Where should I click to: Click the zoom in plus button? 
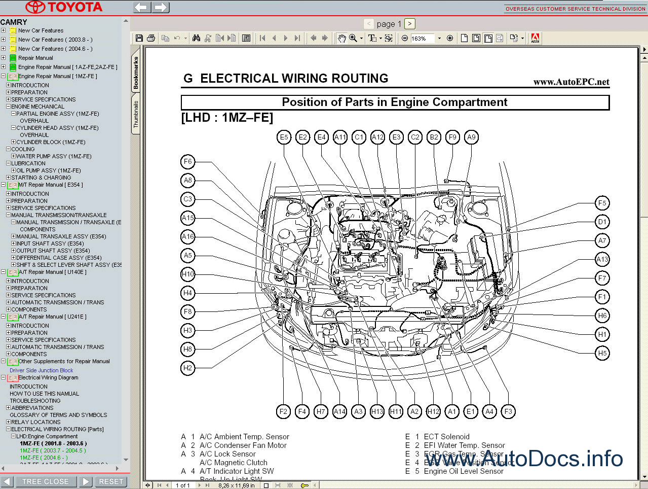coord(450,38)
